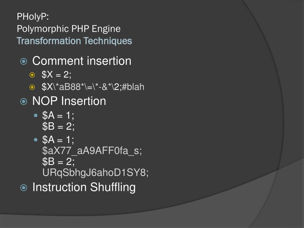Click the first $B = 2; line
The image size is (304, 228).
pyautogui.click(x=58, y=126)
